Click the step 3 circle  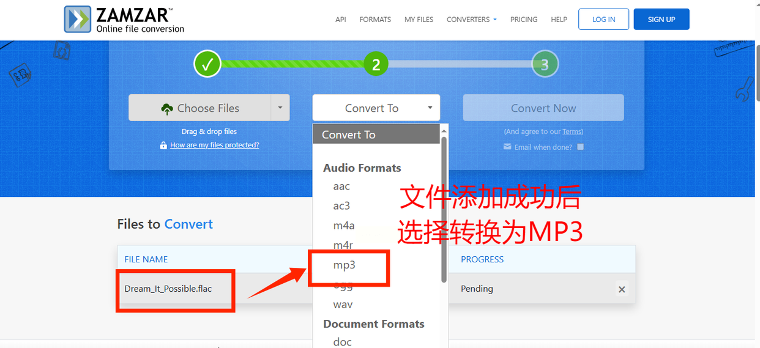pyautogui.click(x=545, y=64)
